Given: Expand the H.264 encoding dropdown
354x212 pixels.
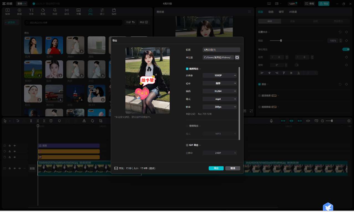Looking at the screenshot, I should [x=220, y=91].
